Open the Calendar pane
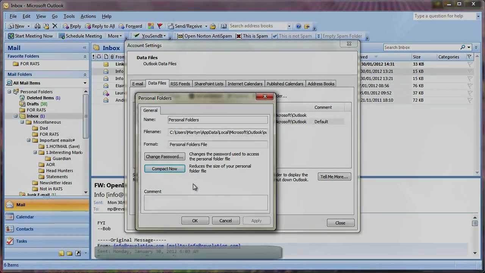This screenshot has width=485, height=273. 47,217
